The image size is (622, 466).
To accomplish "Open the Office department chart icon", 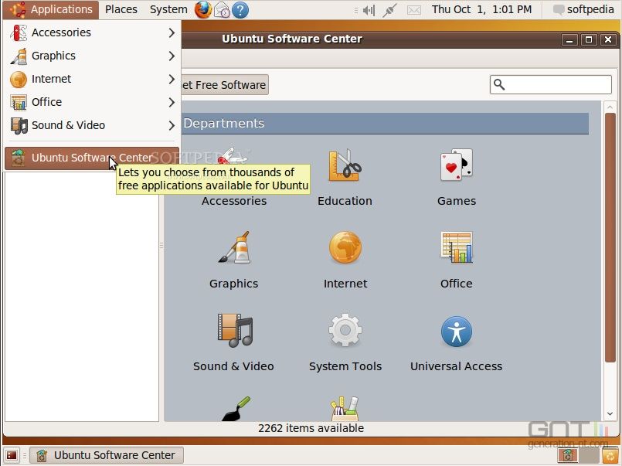I will 457,247.
